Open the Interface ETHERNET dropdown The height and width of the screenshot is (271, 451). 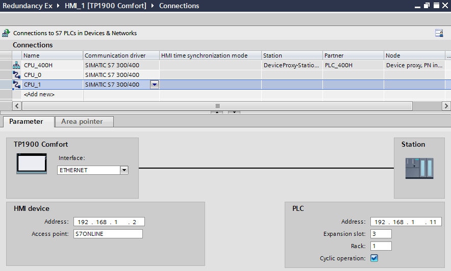click(x=124, y=170)
